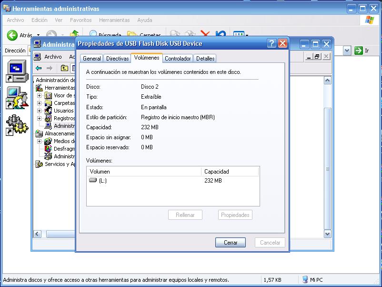Open the Administración de equipos shortcut icon
The height and width of the screenshot is (287, 382).
pyautogui.click(x=17, y=71)
